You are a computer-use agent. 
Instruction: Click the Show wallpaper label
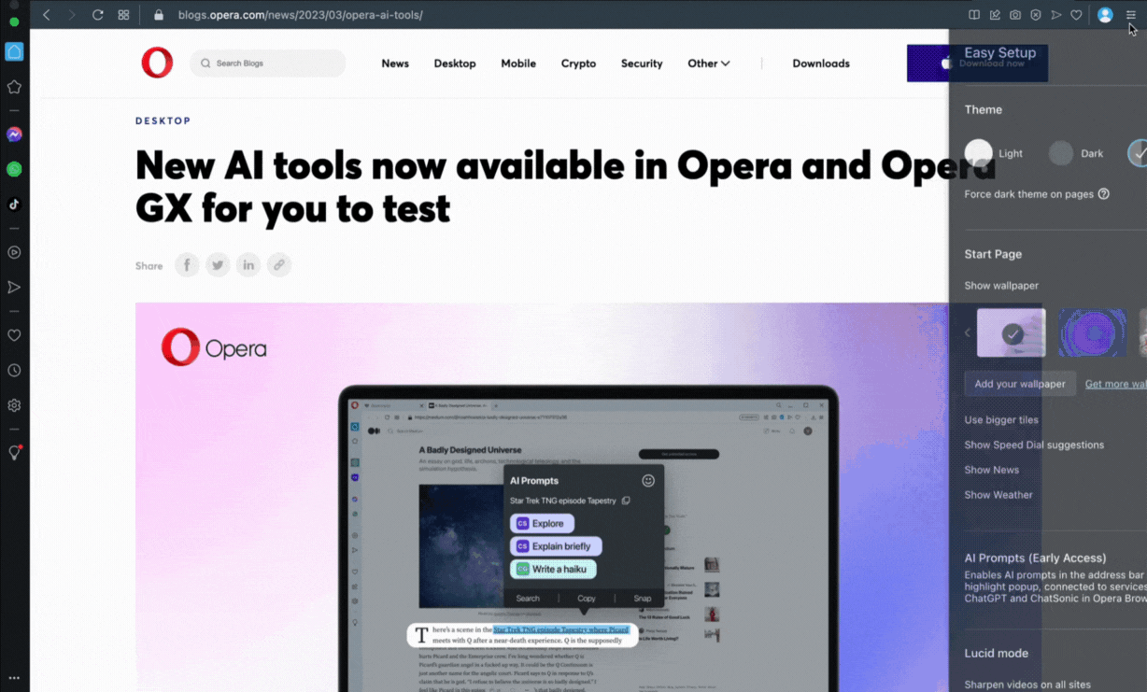coord(1001,286)
